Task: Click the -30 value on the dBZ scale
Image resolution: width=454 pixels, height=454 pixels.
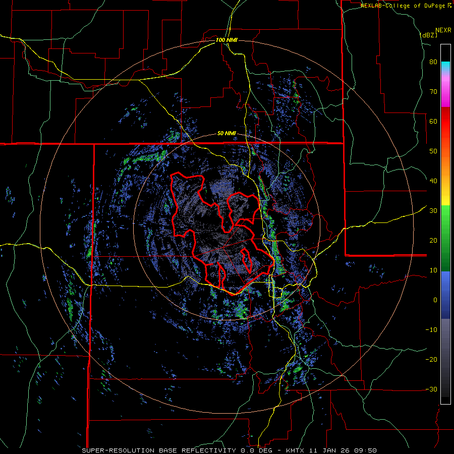Action: coord(431,389)
